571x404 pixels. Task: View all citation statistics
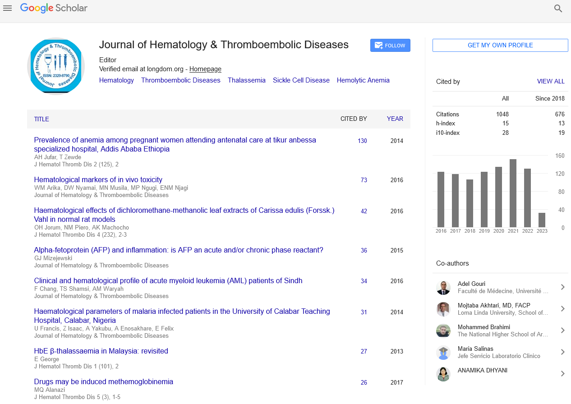(x=550, y=82)
